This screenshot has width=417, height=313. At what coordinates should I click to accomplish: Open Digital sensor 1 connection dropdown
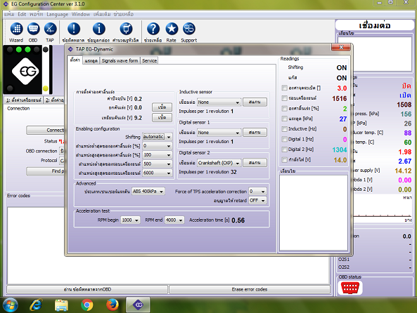219,133
